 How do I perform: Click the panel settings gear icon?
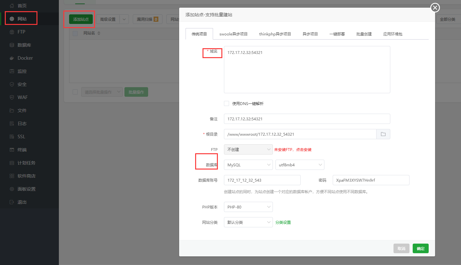pos(12,189)
